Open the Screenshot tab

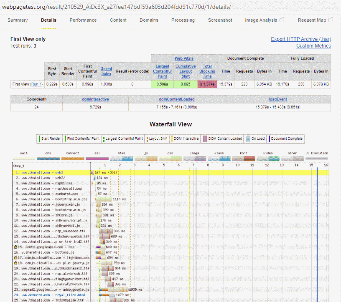[x=220, y=20]
